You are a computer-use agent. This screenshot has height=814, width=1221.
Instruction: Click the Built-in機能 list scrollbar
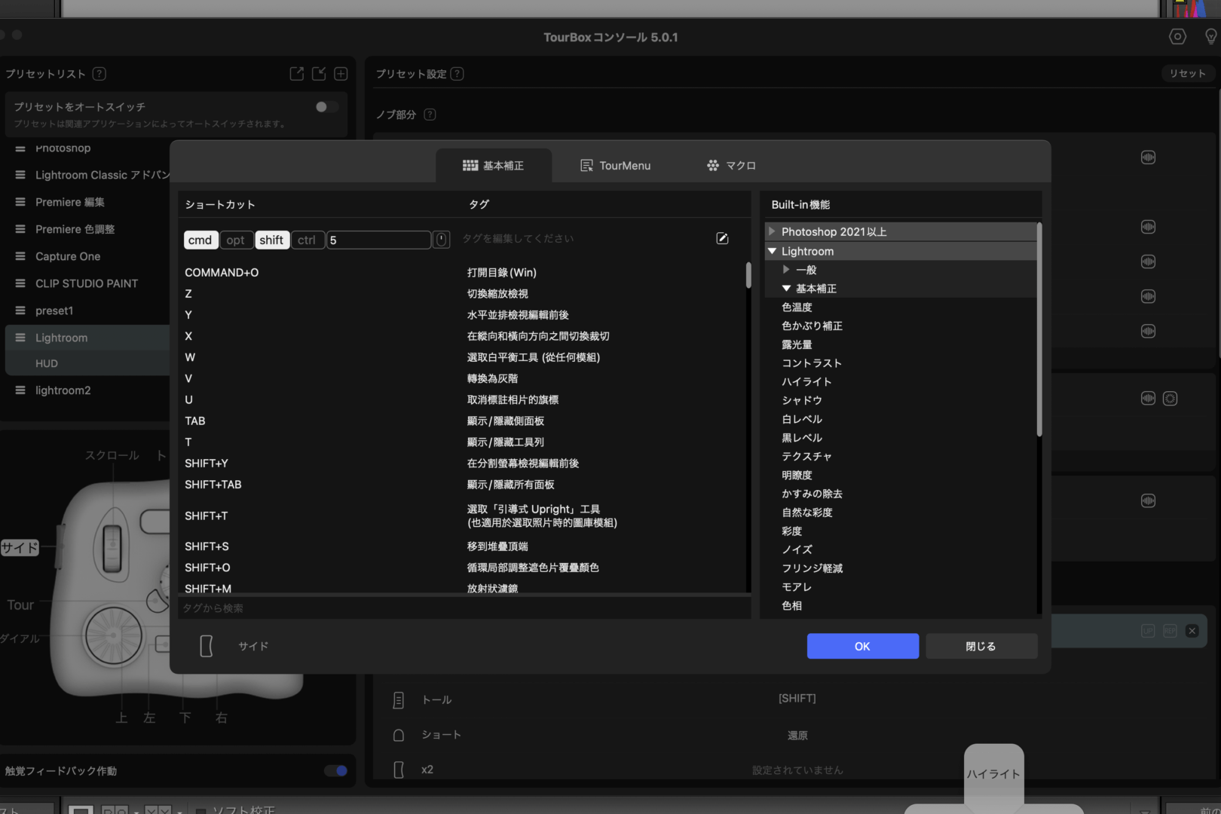click(1039, 329)
